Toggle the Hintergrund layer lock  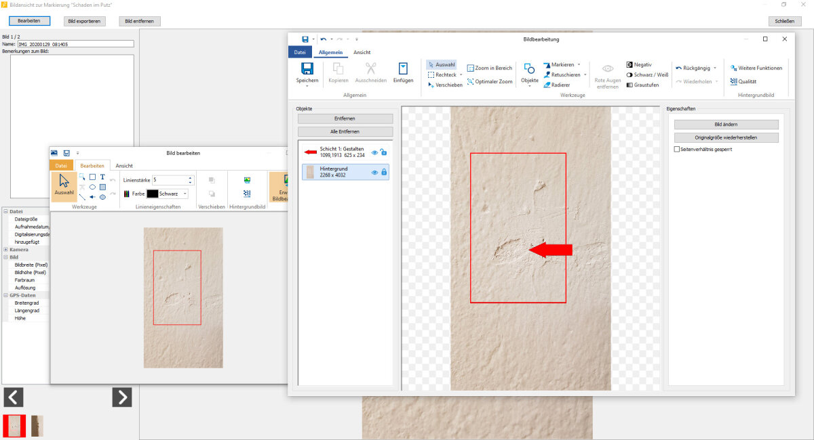point(384,172)
